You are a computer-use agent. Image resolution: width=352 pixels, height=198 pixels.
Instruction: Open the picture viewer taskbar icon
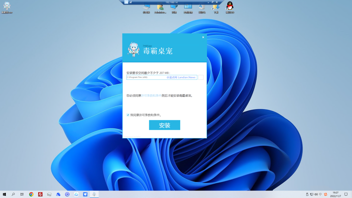click(x=49, y=194)
